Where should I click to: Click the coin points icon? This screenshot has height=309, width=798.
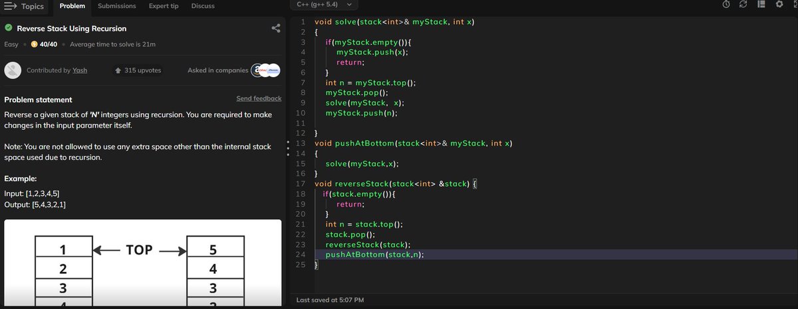[x=34, y=45]
